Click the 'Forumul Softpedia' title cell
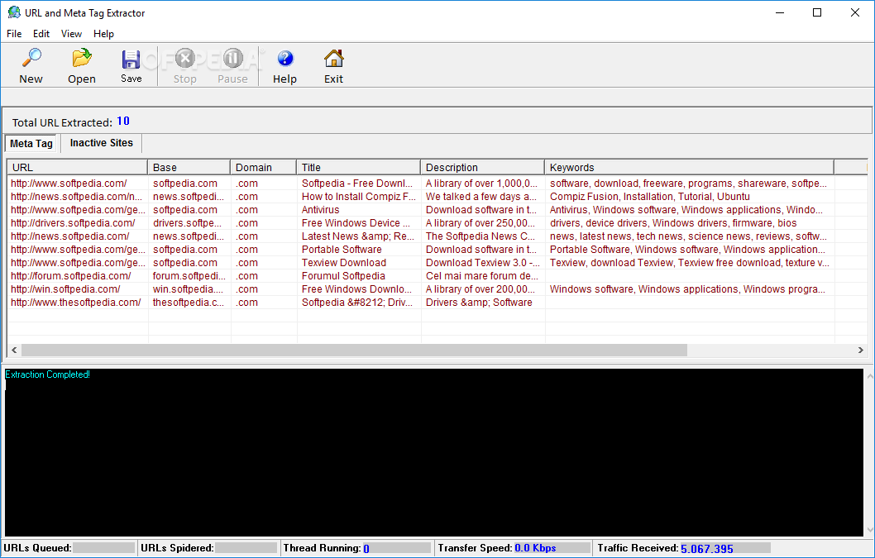Viewport: 875px width, 558px height. click(343, 275)
